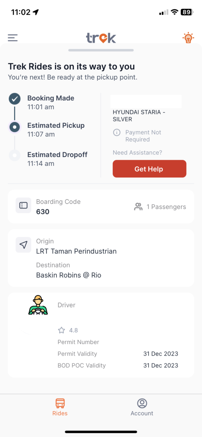
Task: Open the tips lightbulb icon
Action: pos(188,38)
